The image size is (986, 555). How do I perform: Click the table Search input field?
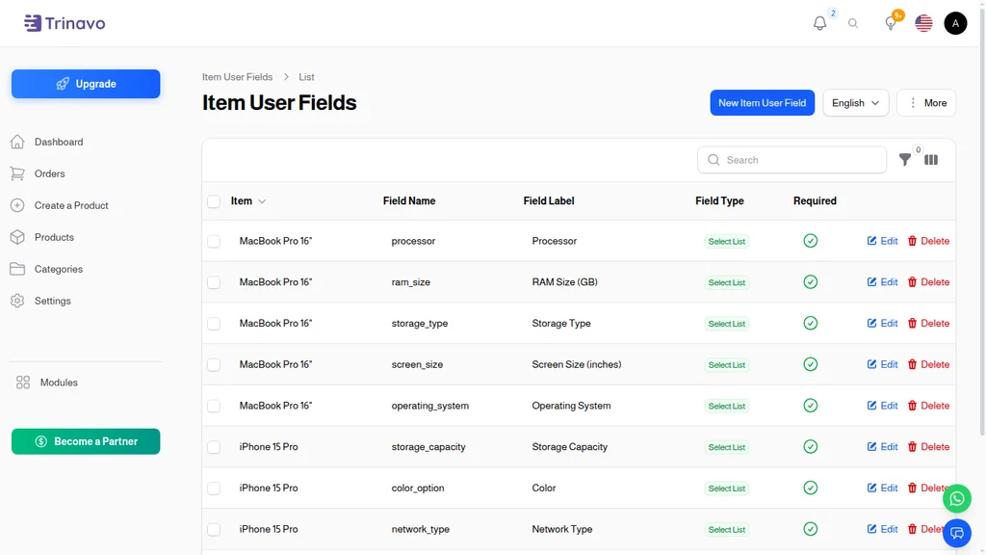[x=791, y=160]
